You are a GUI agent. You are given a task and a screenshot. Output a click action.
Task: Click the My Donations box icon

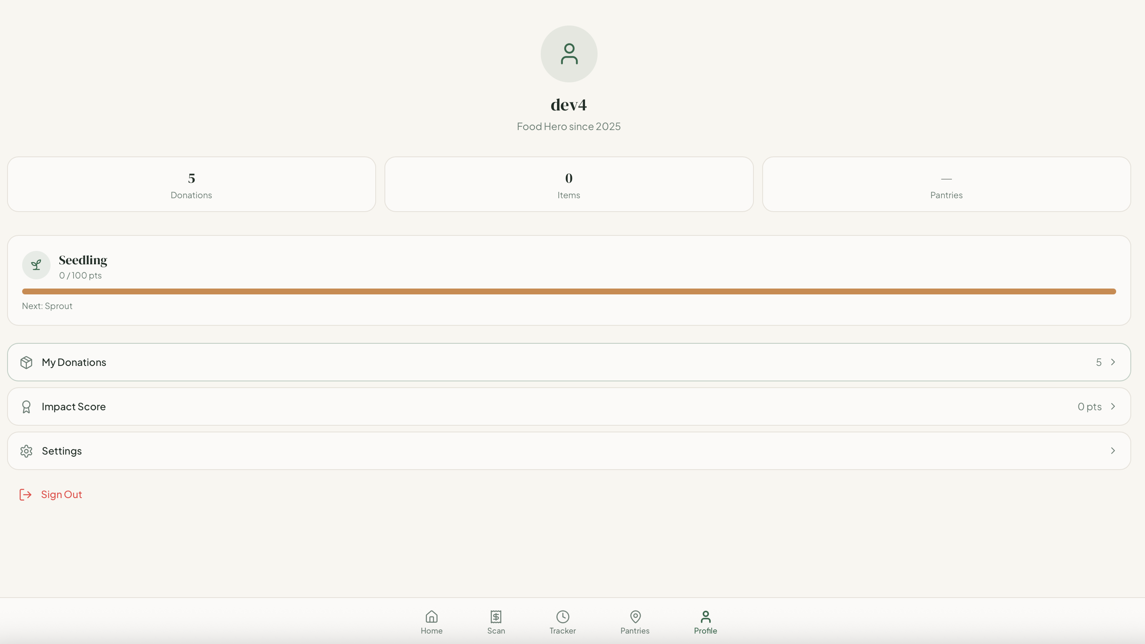[x=26, y=363]
